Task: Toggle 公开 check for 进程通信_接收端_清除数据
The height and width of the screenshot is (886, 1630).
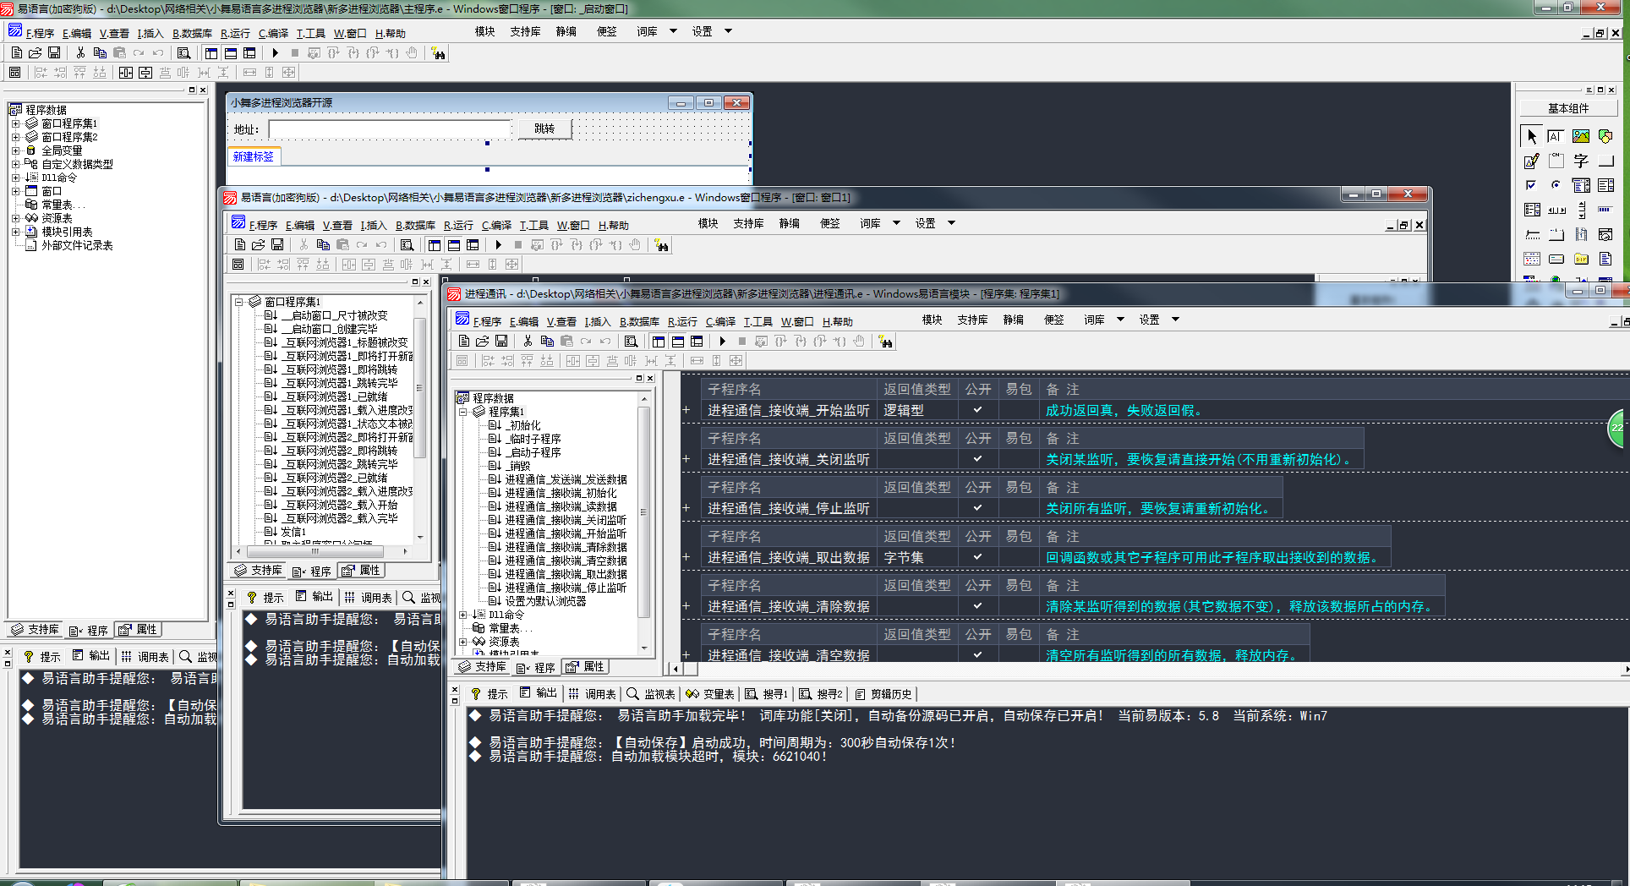Action: [x=977, y=606]
